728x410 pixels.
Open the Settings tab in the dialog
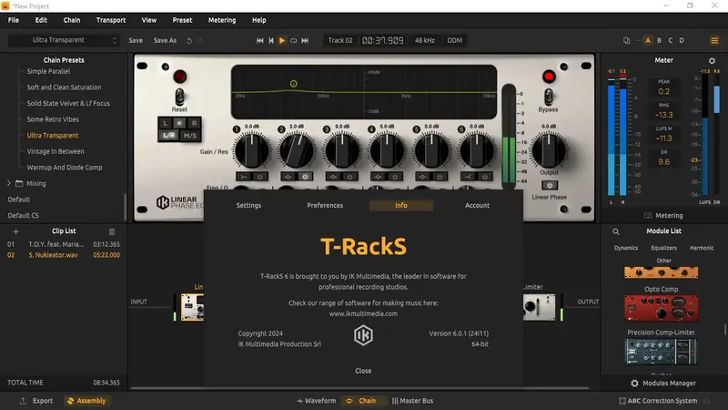[x=248, y=205]
